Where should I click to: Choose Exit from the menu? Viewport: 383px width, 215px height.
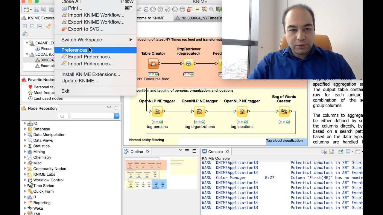[95, 91]
